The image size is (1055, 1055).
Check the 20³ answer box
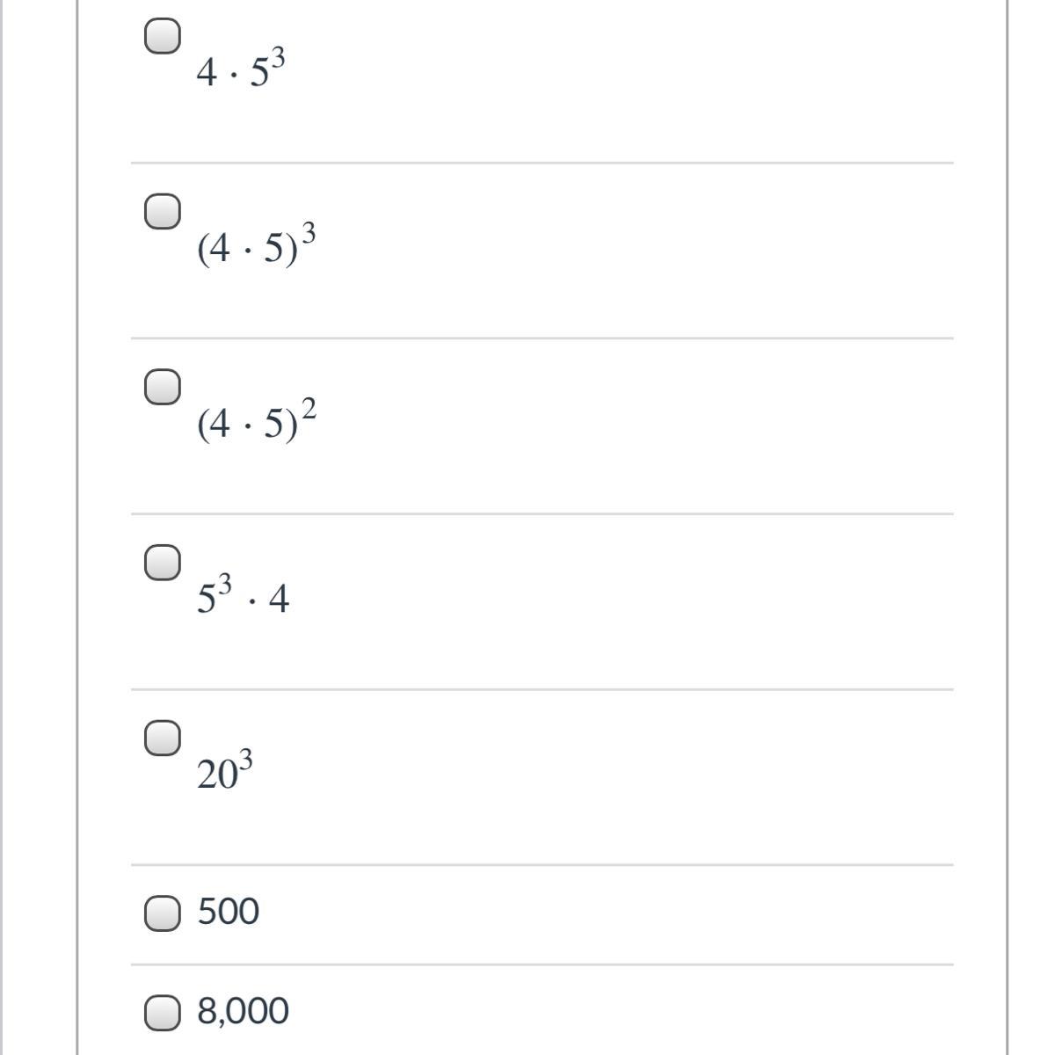163,738
